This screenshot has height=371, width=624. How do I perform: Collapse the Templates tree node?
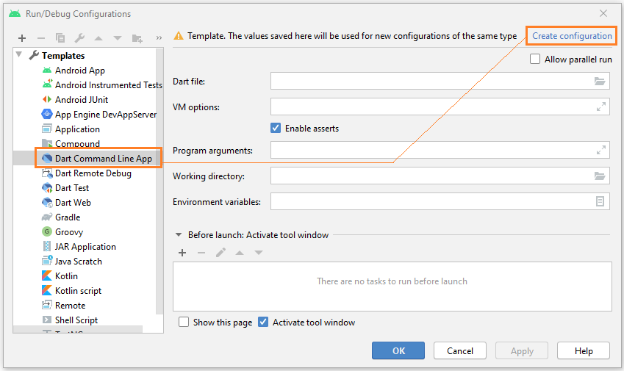[18, 55]
